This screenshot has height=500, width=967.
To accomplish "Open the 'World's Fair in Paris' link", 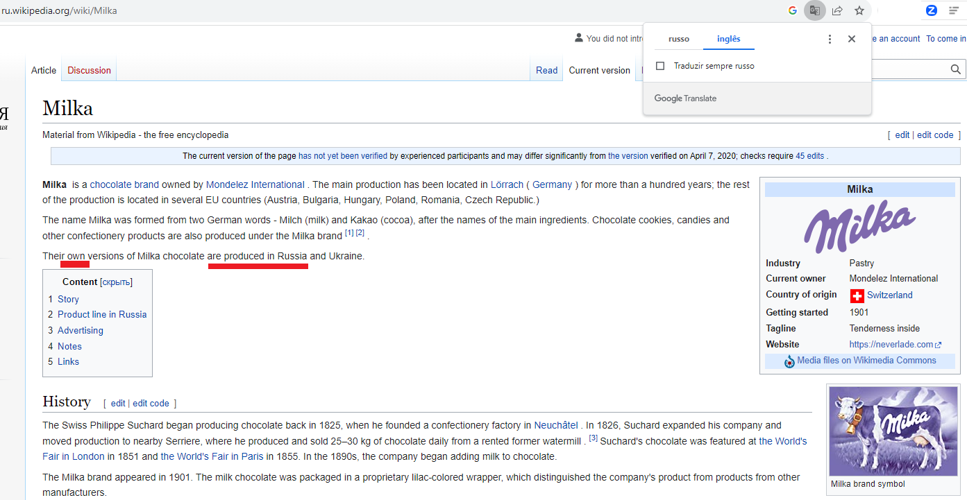I will pos(213,456).
